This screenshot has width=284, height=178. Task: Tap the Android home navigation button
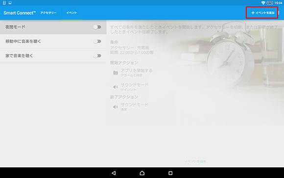click(142, 173)
